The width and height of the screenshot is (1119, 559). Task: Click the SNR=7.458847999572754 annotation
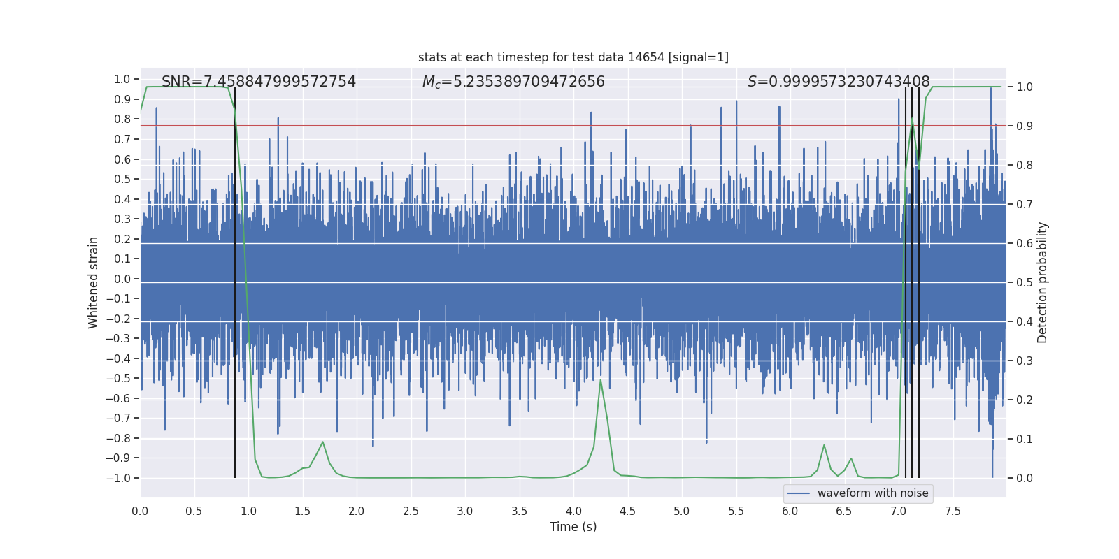click(x=259, y=82)
